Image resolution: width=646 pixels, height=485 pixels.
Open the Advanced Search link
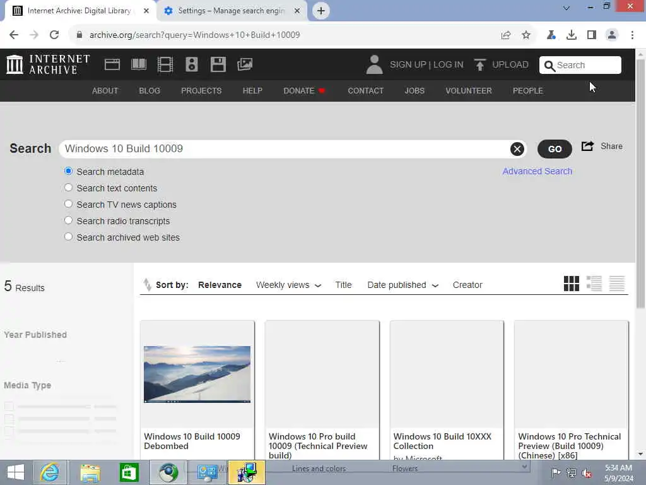pos(537,171)
